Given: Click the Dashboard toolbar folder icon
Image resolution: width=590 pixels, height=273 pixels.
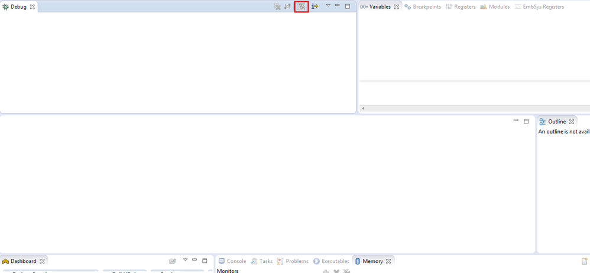Looking at the screenshot, I should (x=173, y=261).
